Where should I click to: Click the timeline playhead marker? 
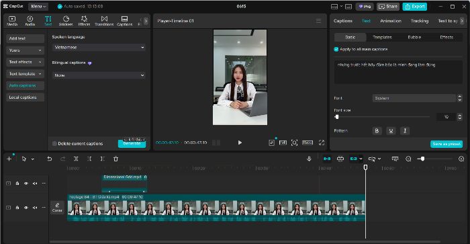(x=365, y=167)
